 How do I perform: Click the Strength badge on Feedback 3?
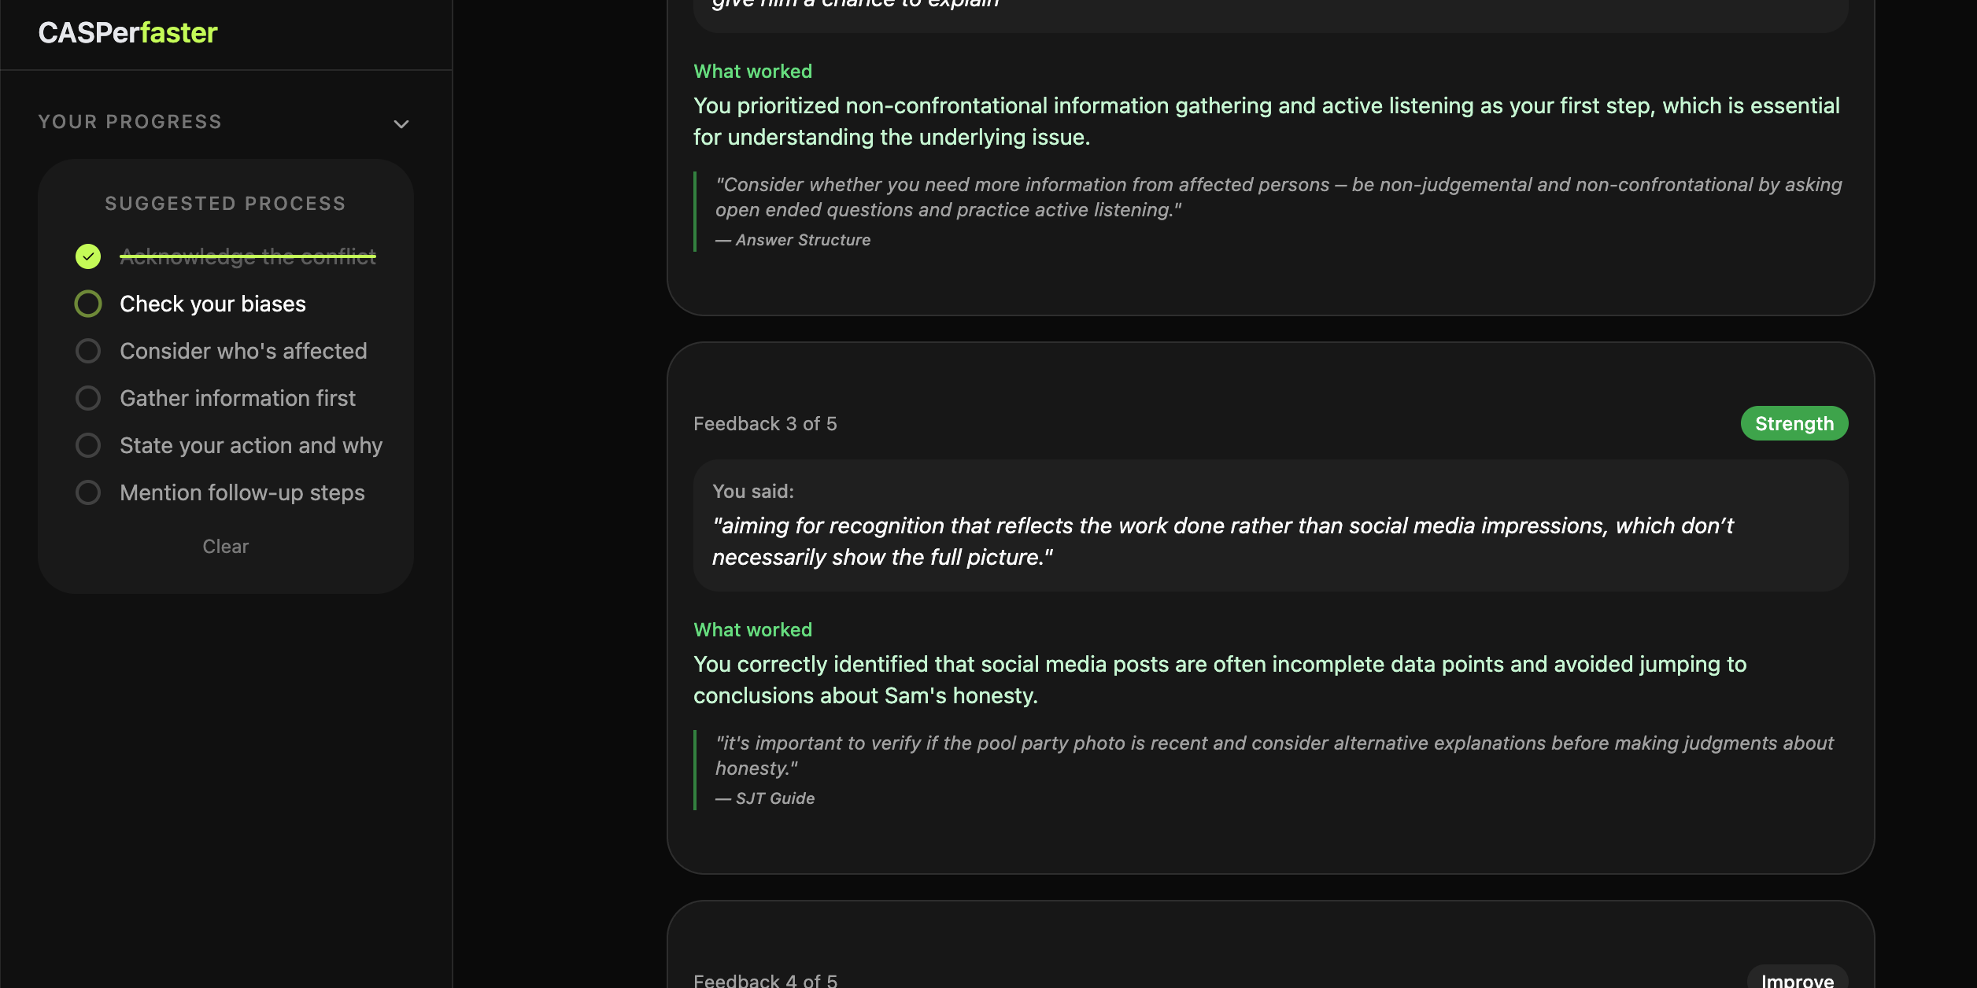pyautogui.click(x=1794, y=424)
